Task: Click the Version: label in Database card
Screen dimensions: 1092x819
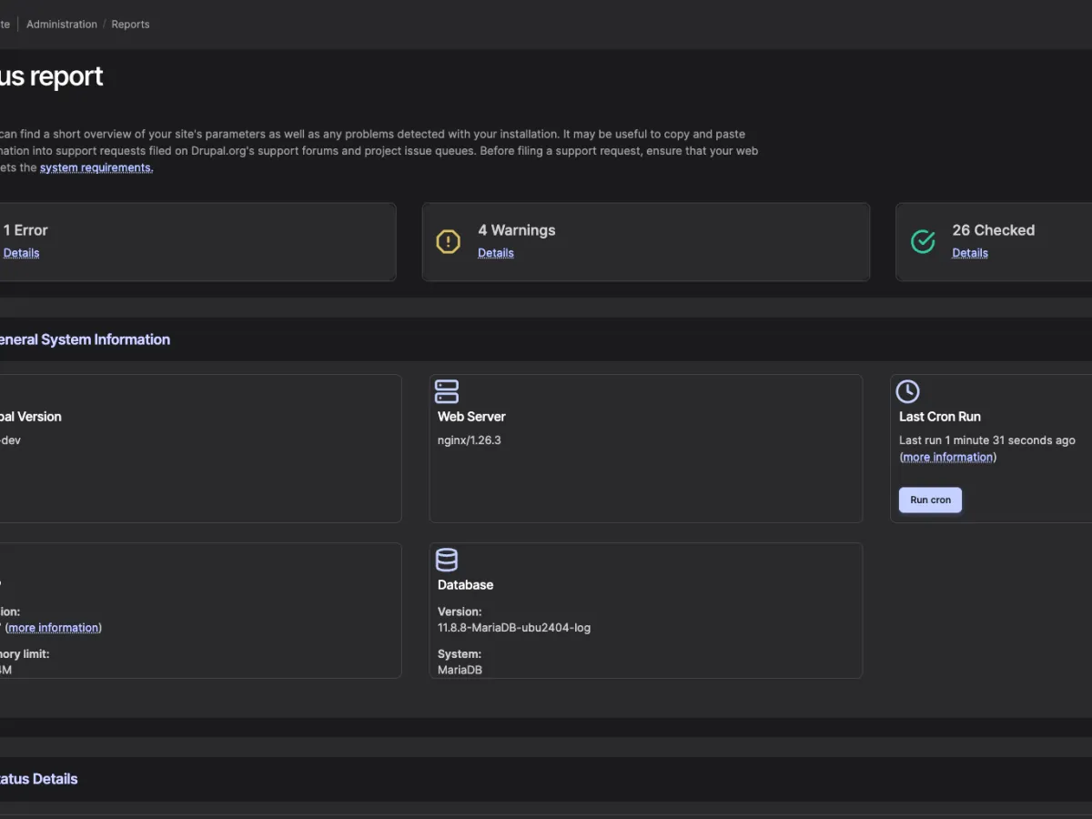Action: coord(460,612)
